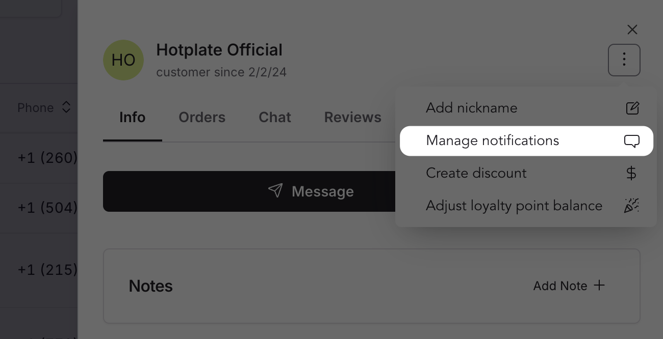Click the paper plane icon inside Message
This screenshot has height=339, width=663.
(275, 191)
